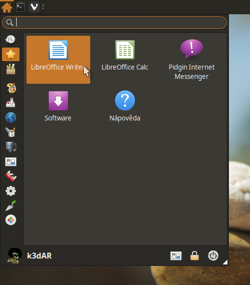Open the Vivaldi browser launcher in the panel
Image resolution: width=250 pixels, height=285 pixels.
coord(34,7)
